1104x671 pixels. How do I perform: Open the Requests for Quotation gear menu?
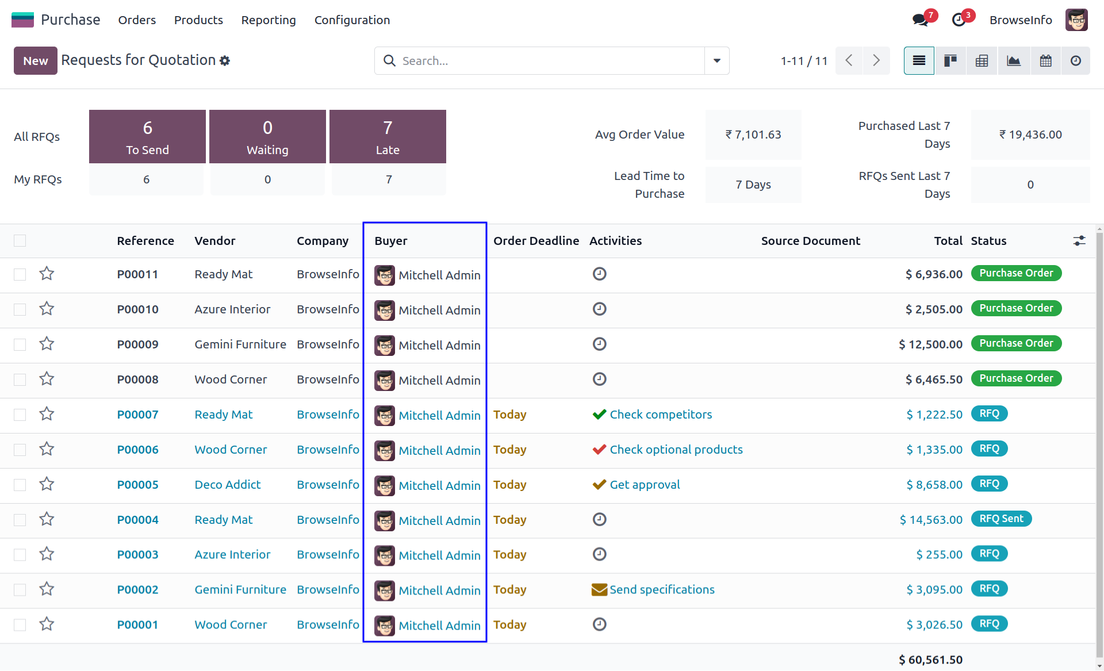(225, 61)
